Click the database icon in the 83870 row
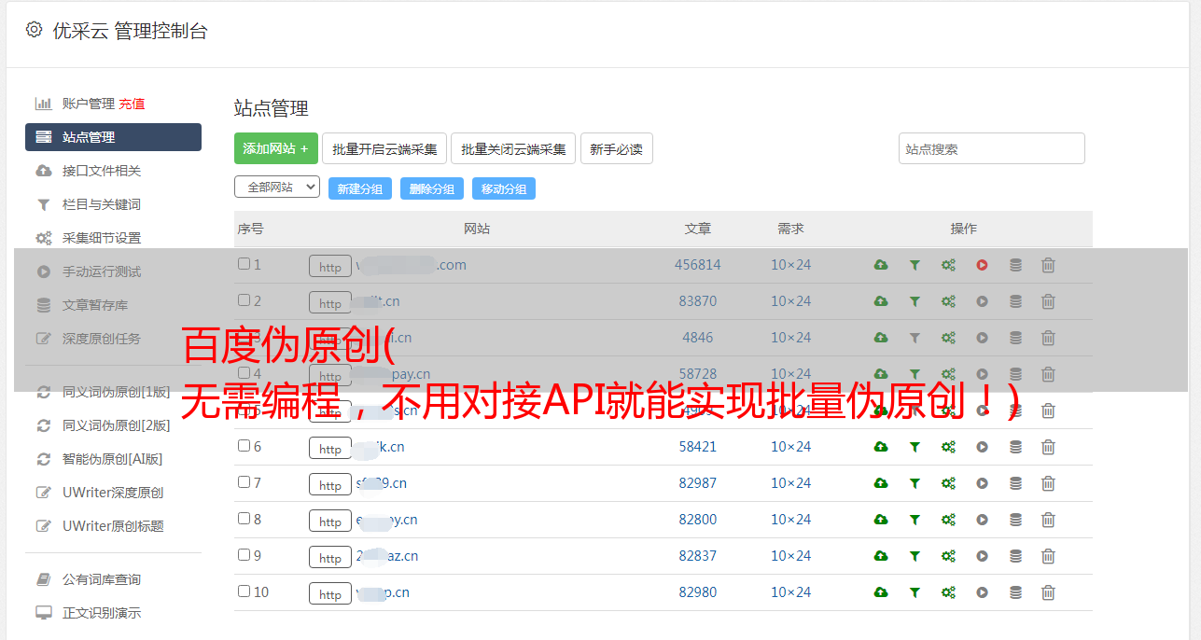This screenshot has height=640, width=1201. point(1015,301)
